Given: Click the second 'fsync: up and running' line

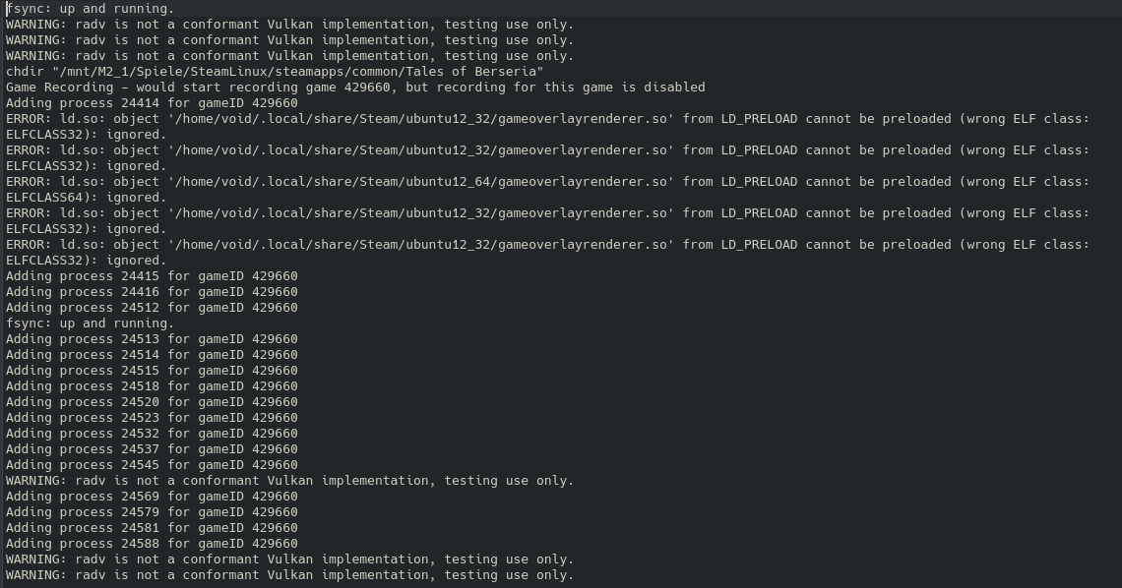Looking at the screenshot, I should coord(90,323).
